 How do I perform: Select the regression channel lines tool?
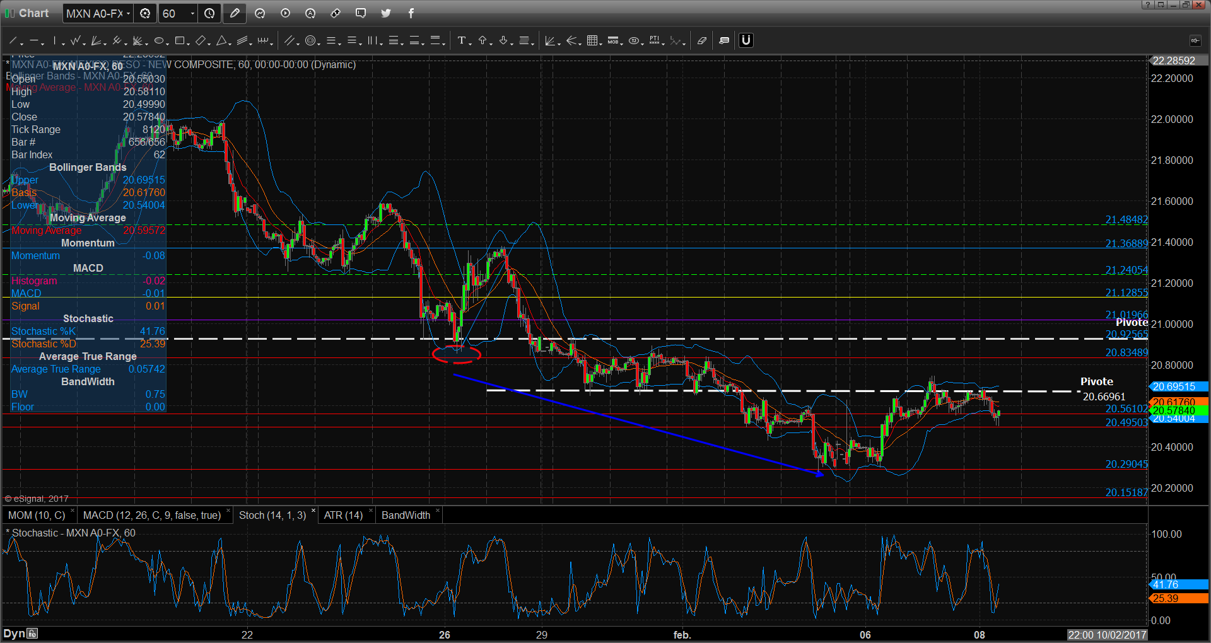pyautogui.click(x=242, y=41)
